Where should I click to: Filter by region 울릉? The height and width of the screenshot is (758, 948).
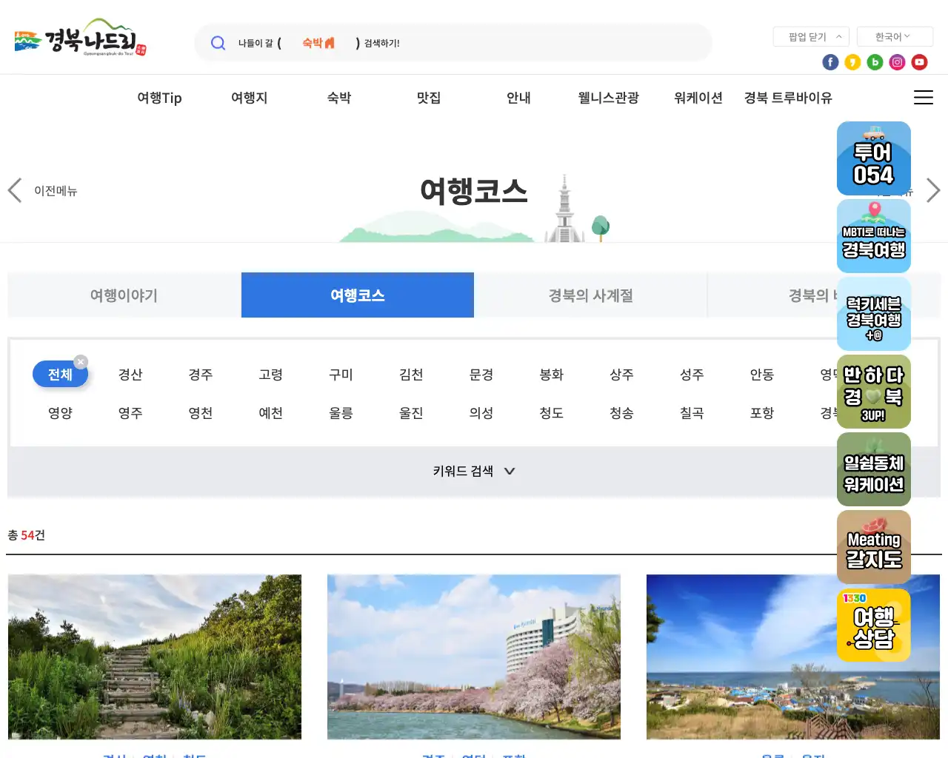click(341, 413)
